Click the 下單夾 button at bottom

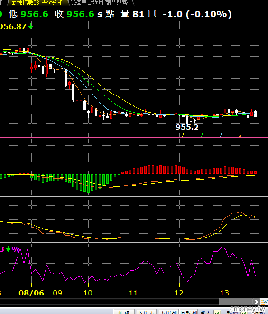146,312
